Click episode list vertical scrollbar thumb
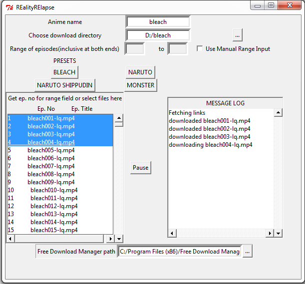This screenshot has height=284, width=305. tap(119, 124)
